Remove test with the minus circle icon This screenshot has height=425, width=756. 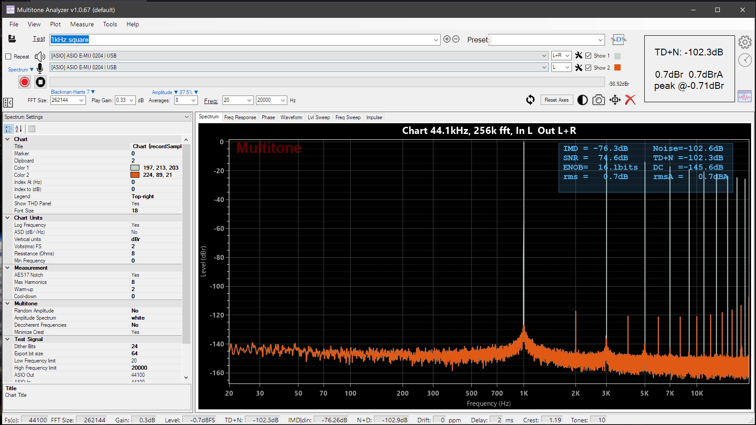point(456,39)
